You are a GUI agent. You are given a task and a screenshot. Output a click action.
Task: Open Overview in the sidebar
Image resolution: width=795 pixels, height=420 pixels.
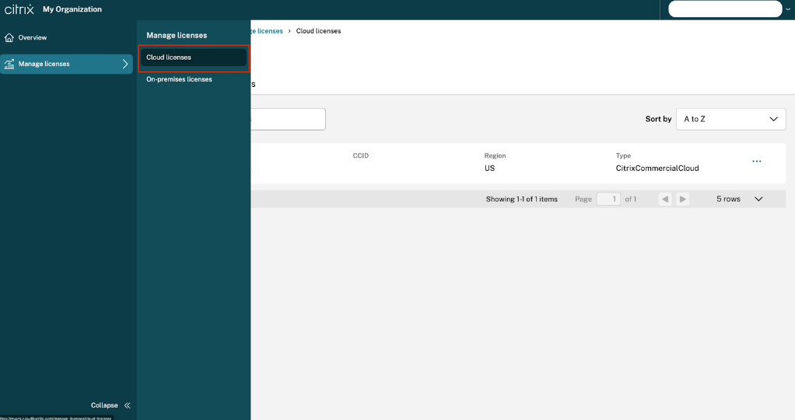(33, 37)
